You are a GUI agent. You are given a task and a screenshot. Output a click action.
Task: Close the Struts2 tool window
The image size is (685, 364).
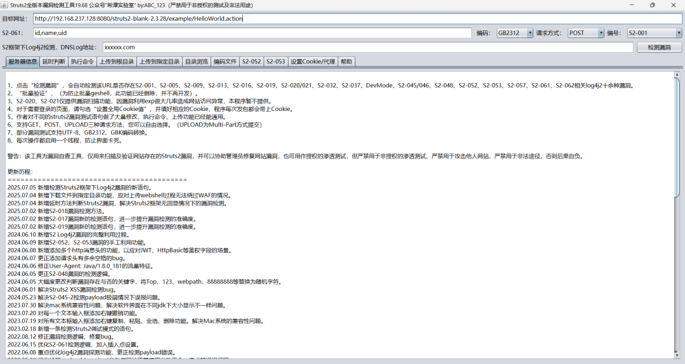pyautogui.click(x=673, y=5)
